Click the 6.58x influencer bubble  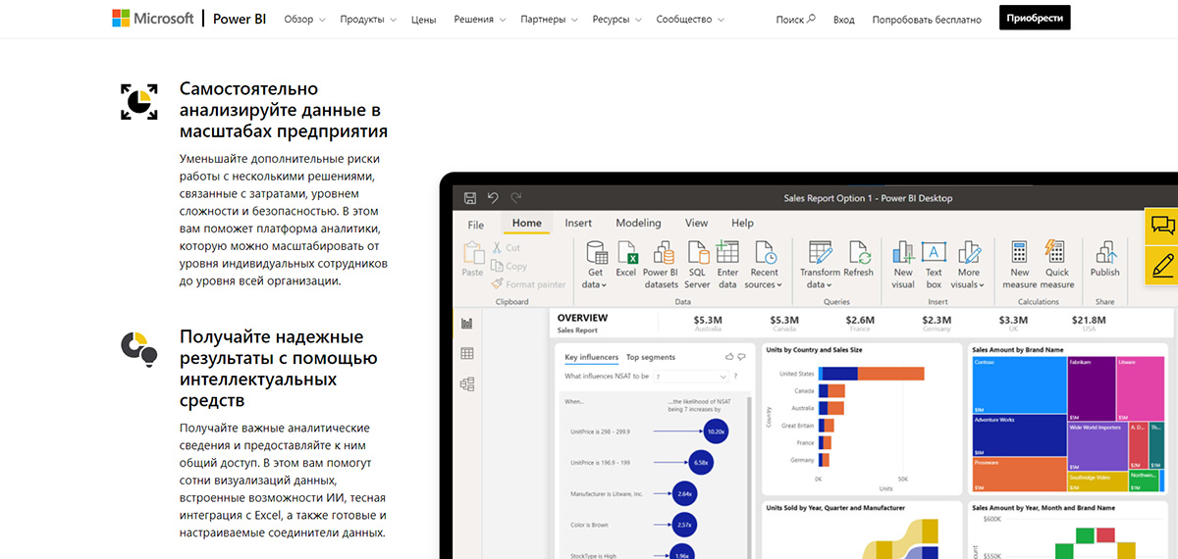coord(701,462)
